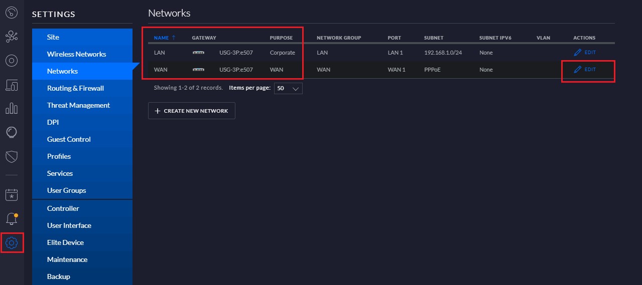Open the Threat shield icon in sidebar
This screenshot has height=285, width=642.
[x=12, y=156]
